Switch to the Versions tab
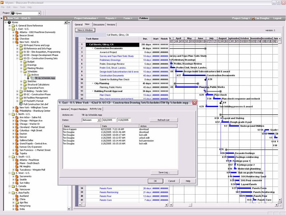 [x=111, y=25]
